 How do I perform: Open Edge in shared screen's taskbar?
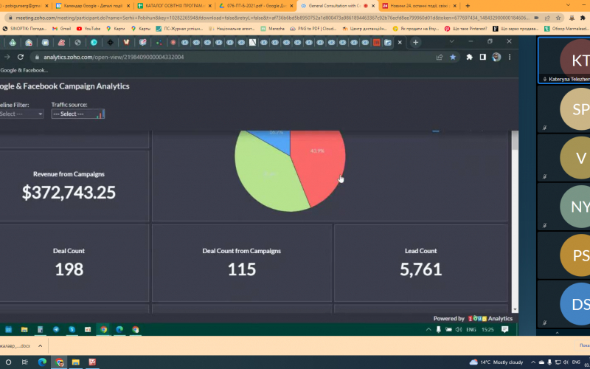pos(119,329)
